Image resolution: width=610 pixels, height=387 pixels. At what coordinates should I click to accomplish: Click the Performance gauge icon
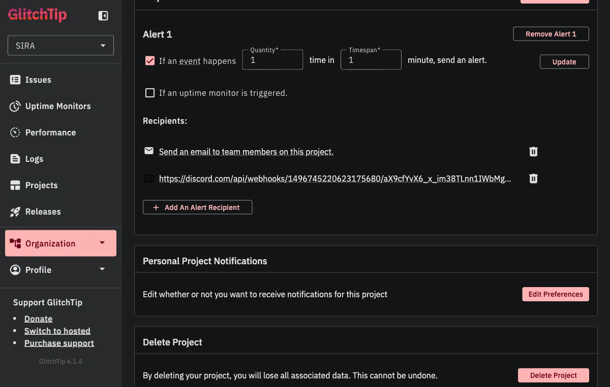(x=15, y=132)
